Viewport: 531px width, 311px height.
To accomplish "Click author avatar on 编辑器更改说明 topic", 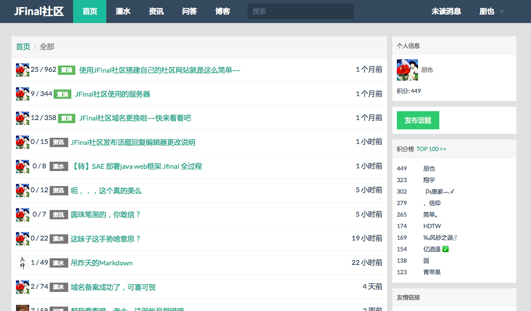I will (23, 142).
